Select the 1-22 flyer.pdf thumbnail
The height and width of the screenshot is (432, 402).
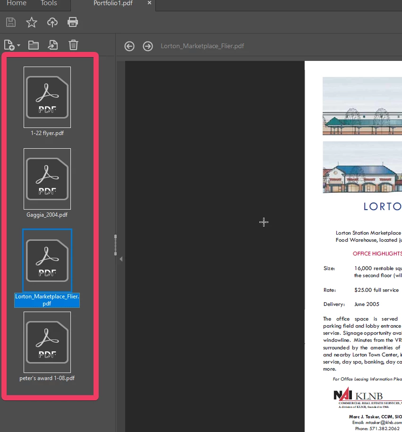[x=47, y=97]
